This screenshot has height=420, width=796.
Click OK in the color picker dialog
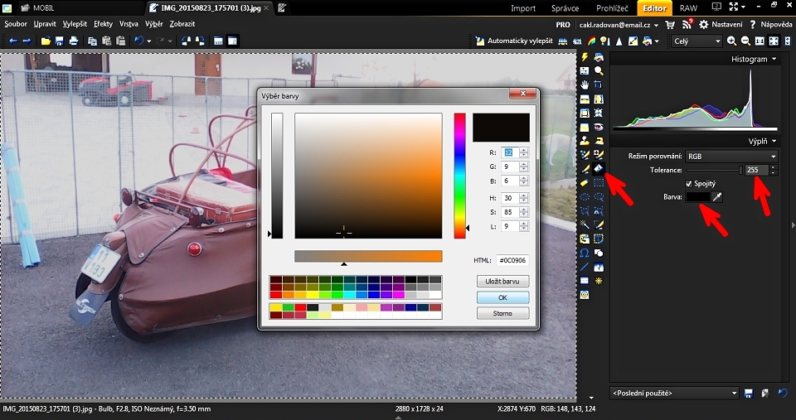click(503, 297)
